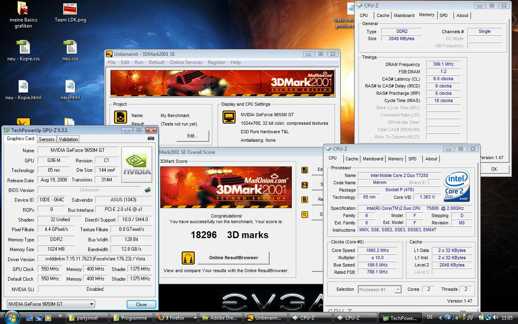Switch to the TechPowerUp taskbar button
This screenshot has width=518, height=324.
[400, 318]
